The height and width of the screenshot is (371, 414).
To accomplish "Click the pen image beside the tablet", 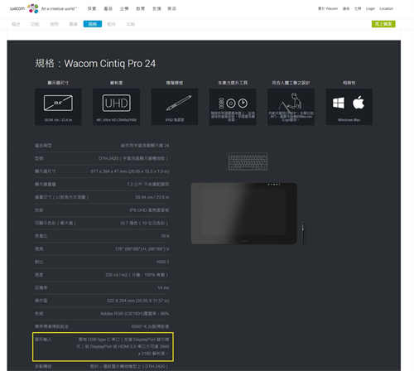I will (303, 233).
